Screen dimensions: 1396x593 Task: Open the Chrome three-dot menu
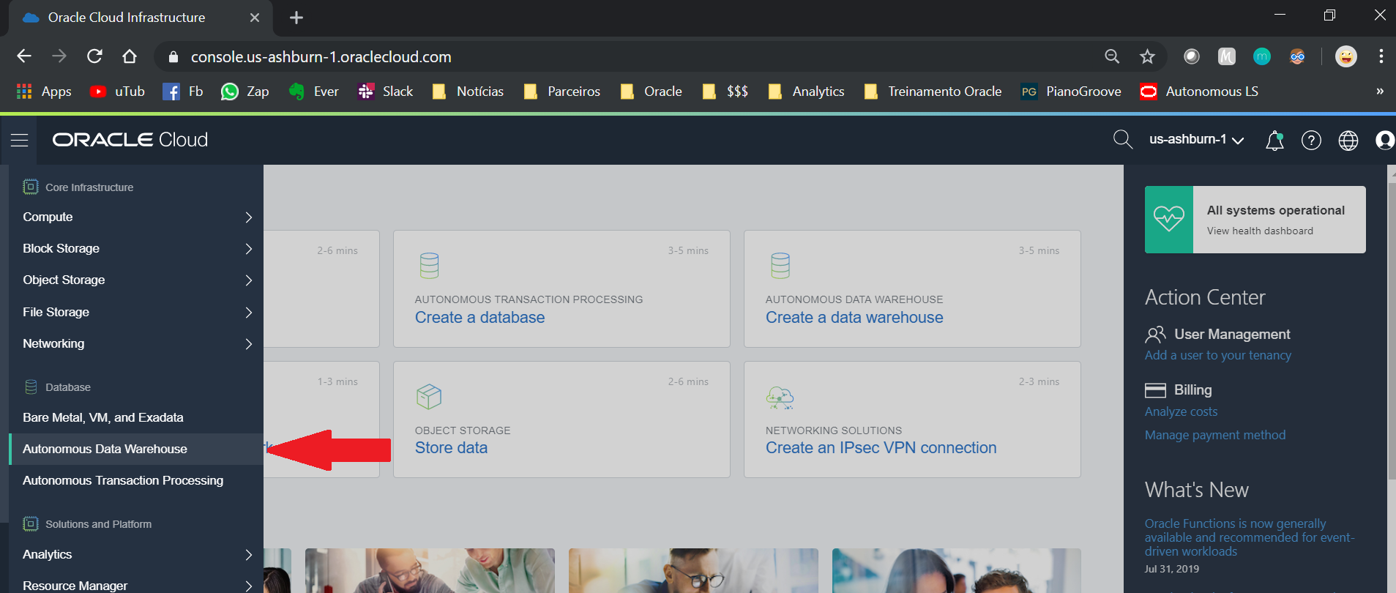point(1381,56)
